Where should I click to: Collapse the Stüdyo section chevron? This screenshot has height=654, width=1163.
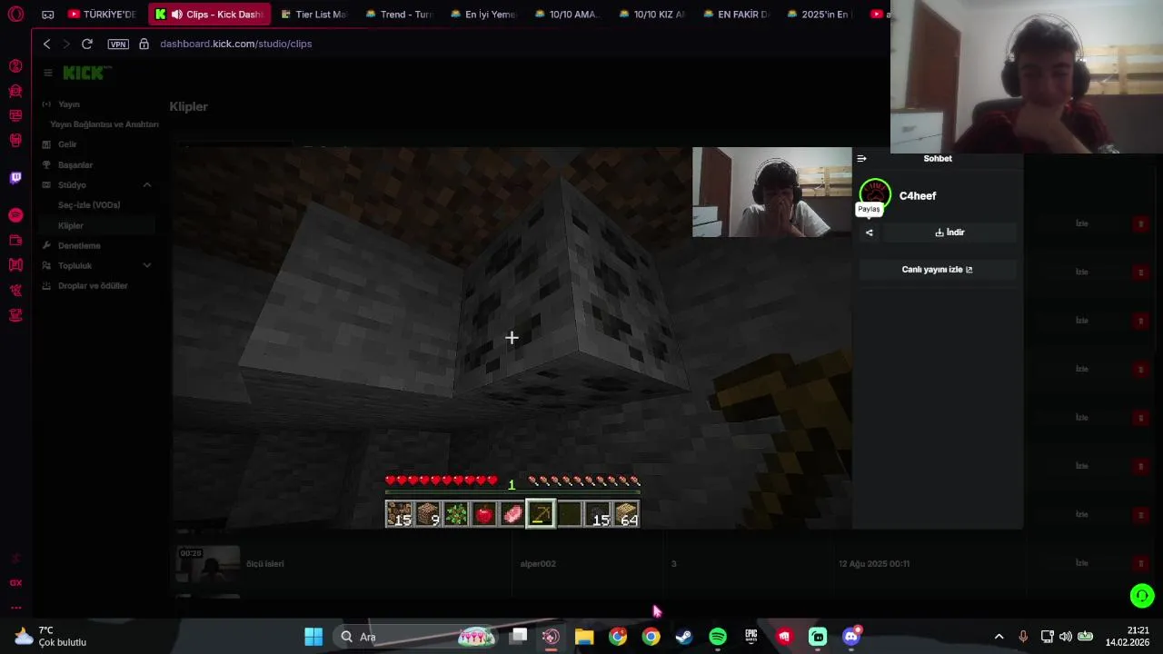pyautogui.click(x=147, y=185)
